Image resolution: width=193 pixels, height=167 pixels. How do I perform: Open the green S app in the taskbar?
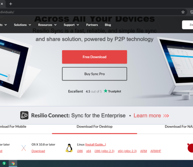tap(4, 163)
